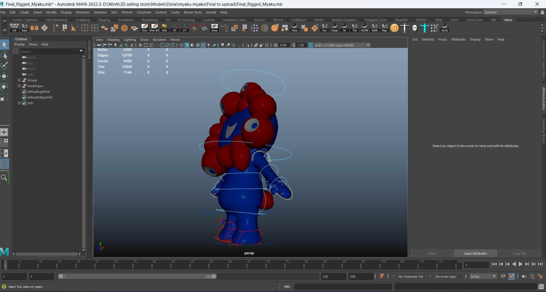Viewport: 546px width, 292px height.
Task: Click the UDIM shelf script icon
Action: 365,28
